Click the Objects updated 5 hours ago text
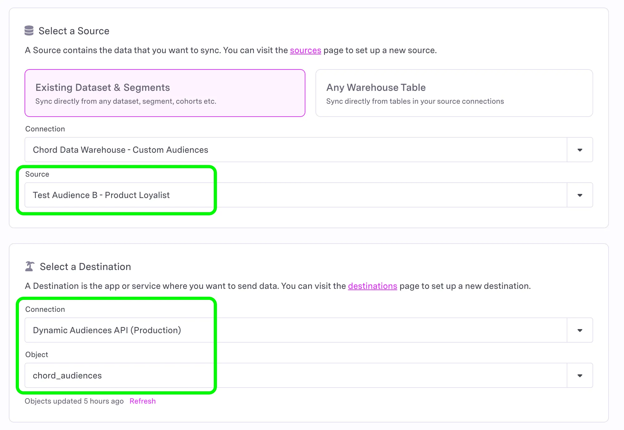The height and width of the screenshot is (430, 624). [x=74, y=401]
